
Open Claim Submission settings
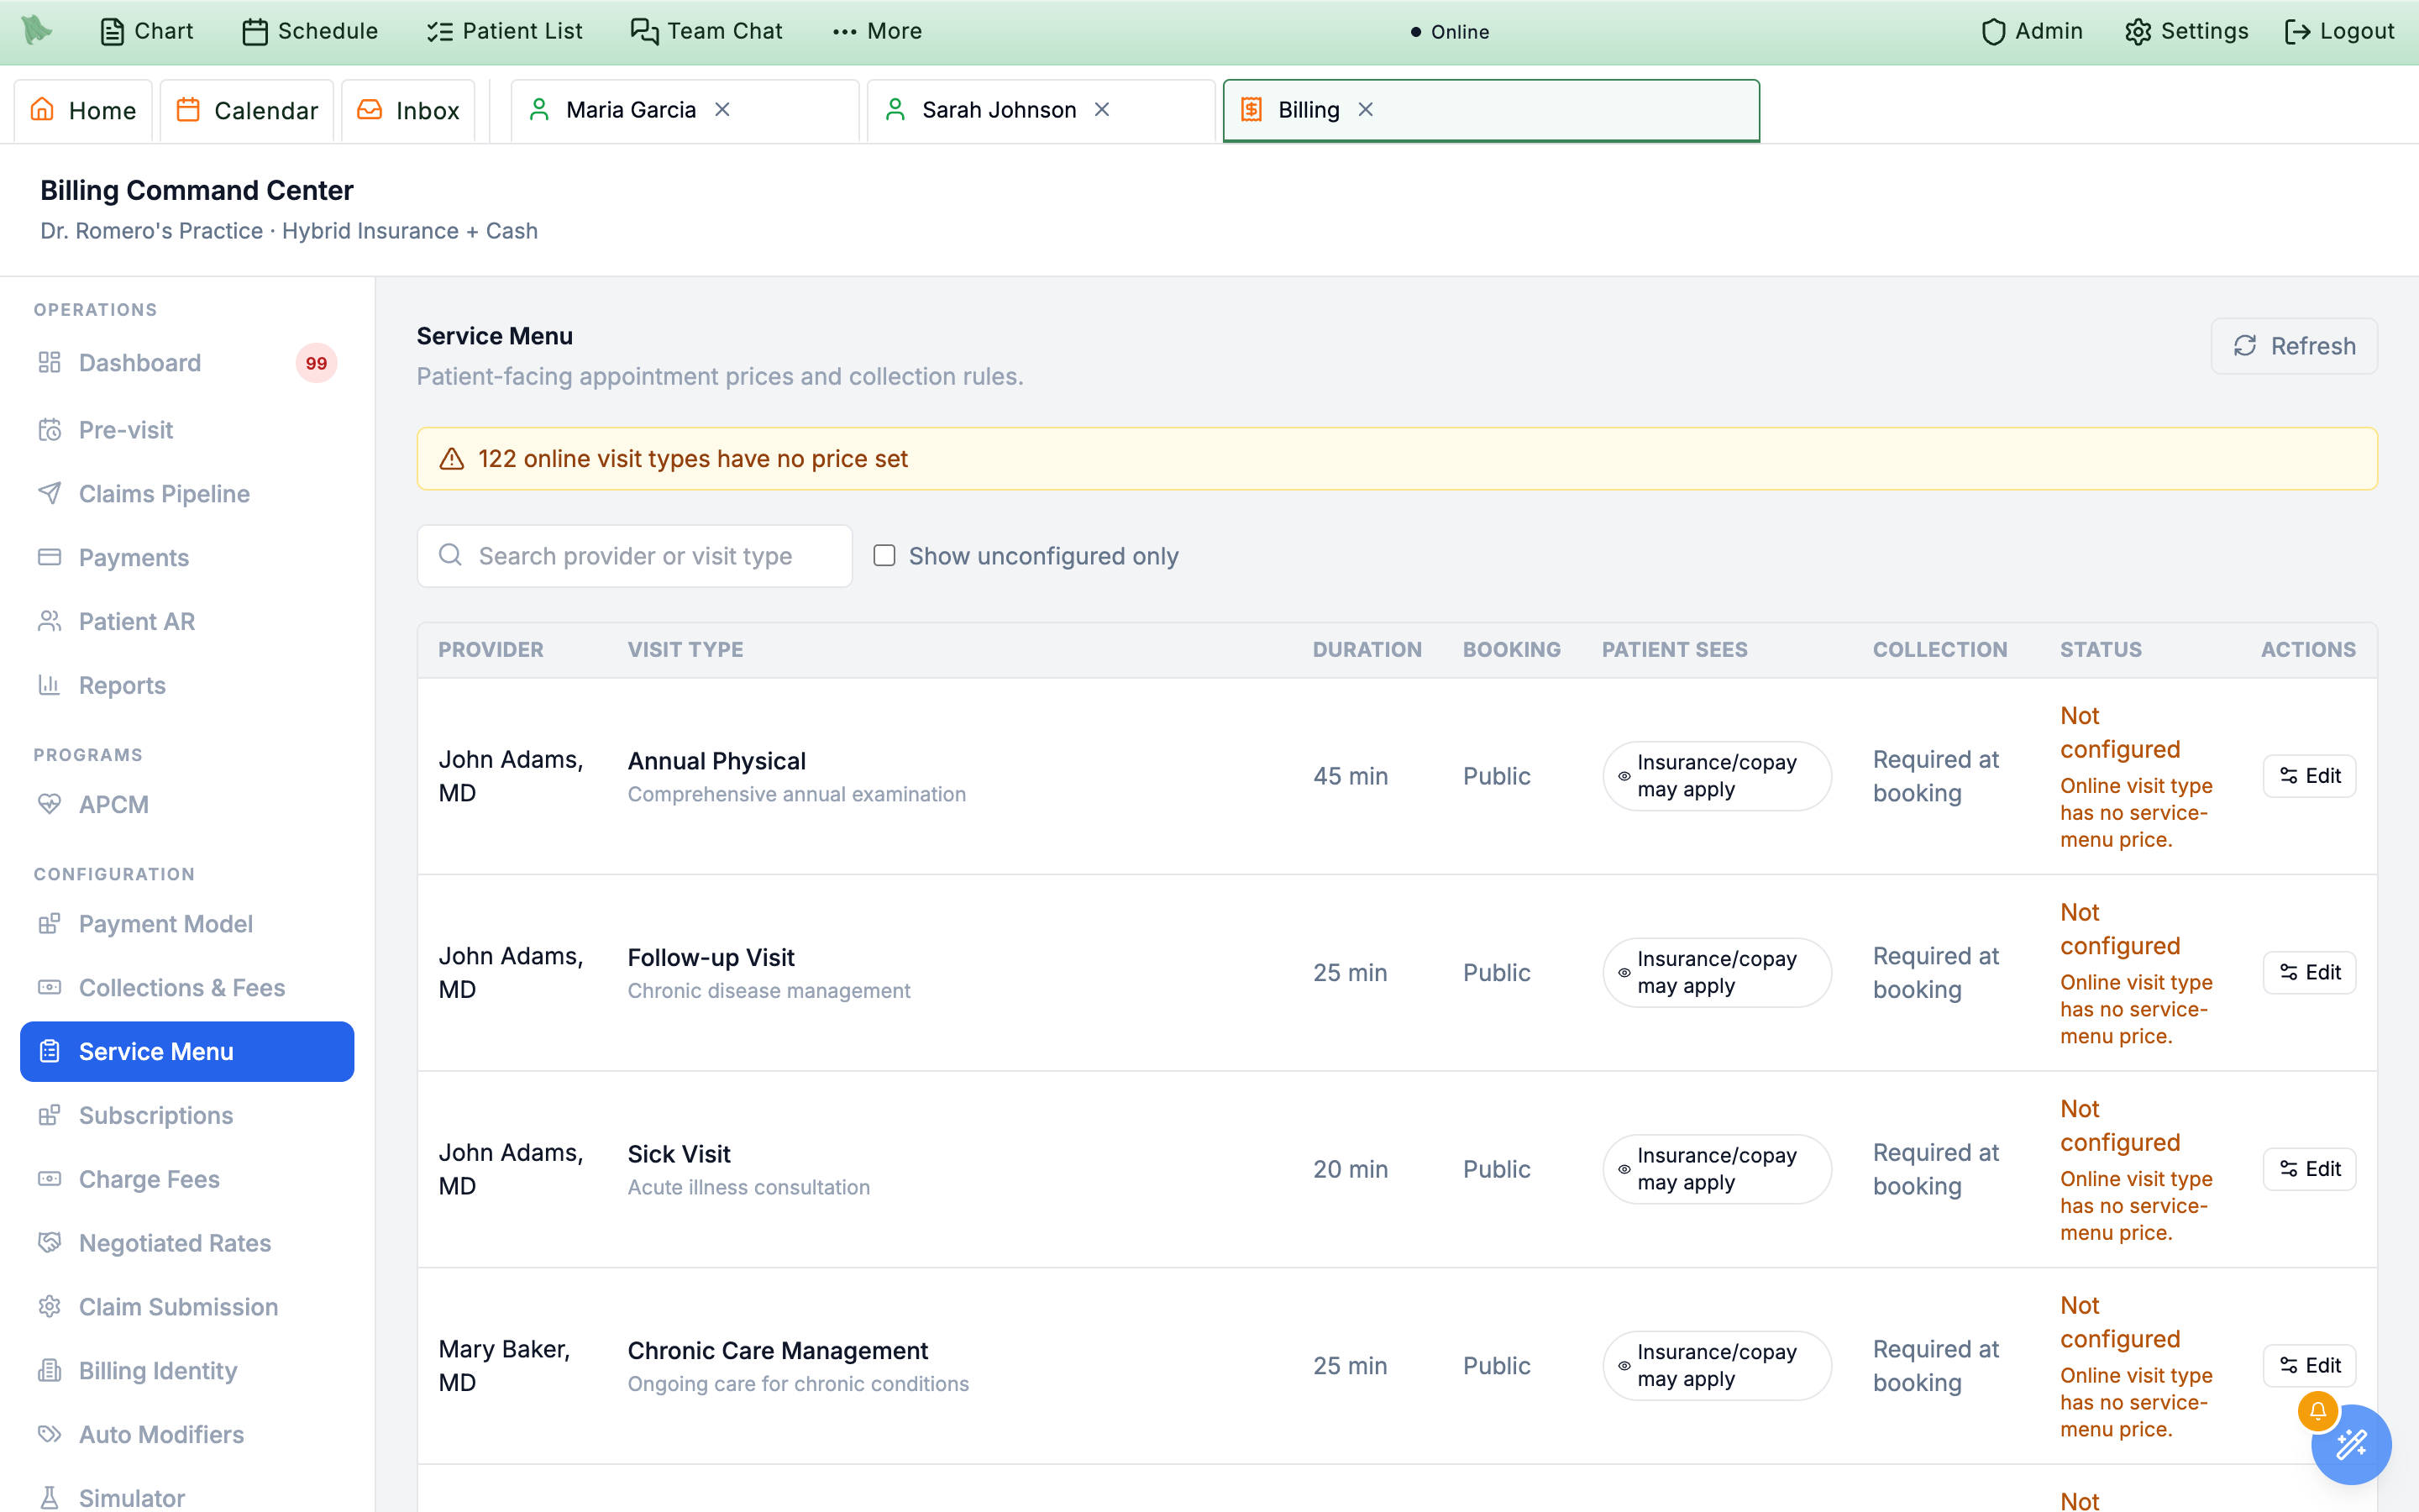pyautogui.click(x=187, y=1308)
